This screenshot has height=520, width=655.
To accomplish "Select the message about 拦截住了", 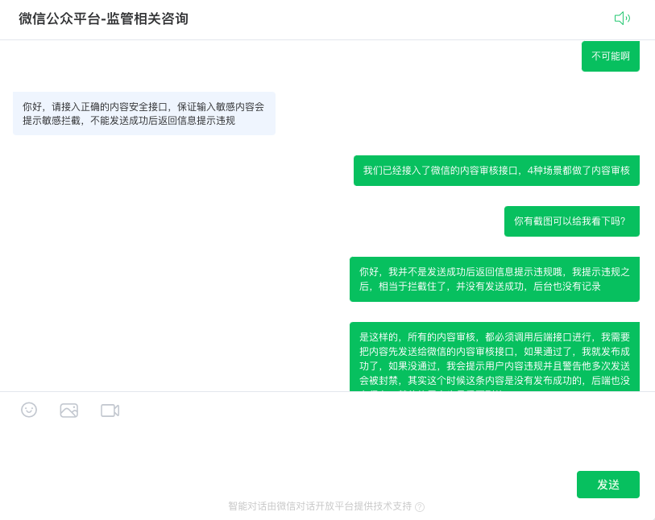I will click(494, 279).
